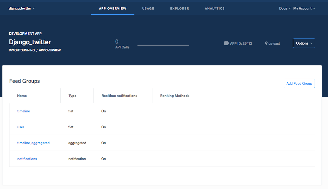The image size is (328, 189).
Task: Expand the Options dropdown button
Action: 304,43
